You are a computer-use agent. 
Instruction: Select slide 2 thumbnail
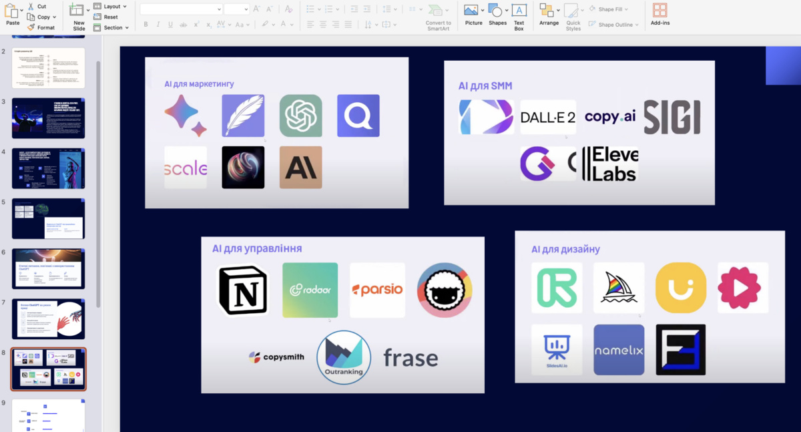(x=48, y=67)
